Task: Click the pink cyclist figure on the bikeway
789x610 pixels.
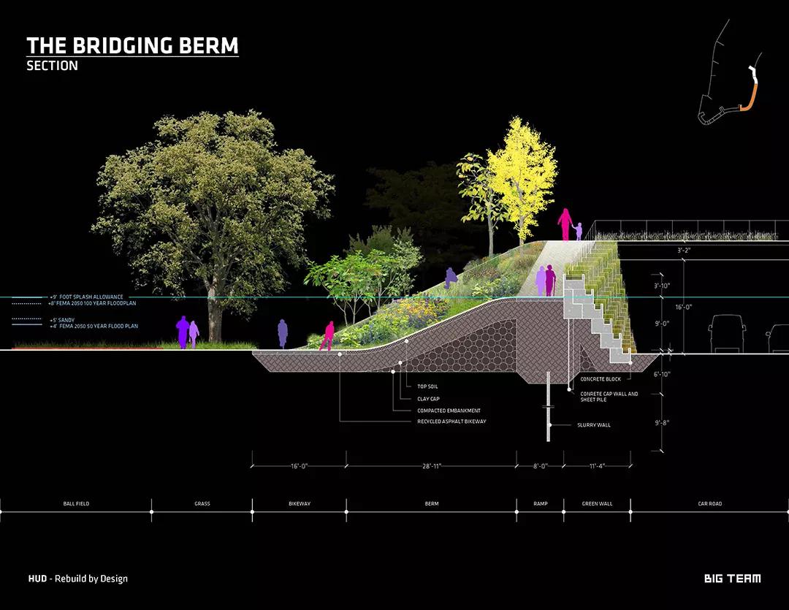Action: click(328, 335)
